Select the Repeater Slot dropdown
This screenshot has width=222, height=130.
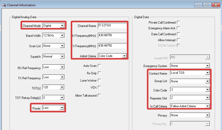point(190,98)
